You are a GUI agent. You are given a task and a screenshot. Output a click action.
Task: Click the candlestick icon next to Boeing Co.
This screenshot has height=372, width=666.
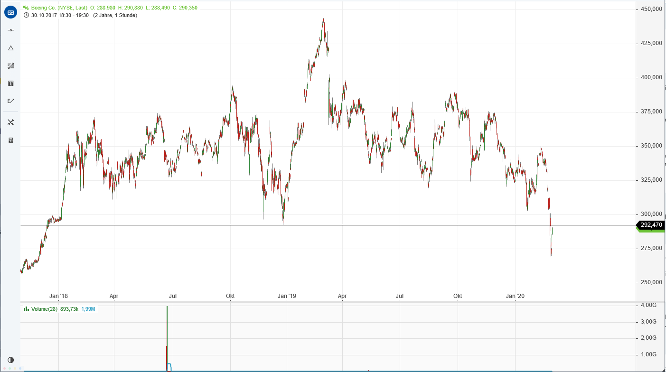[x=26, y=8]
